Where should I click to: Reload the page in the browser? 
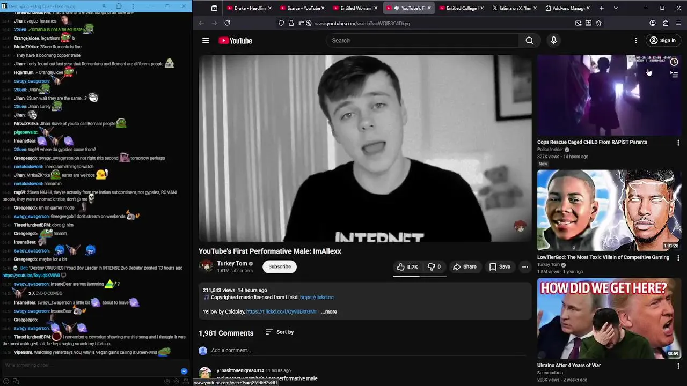pos(227,23)
